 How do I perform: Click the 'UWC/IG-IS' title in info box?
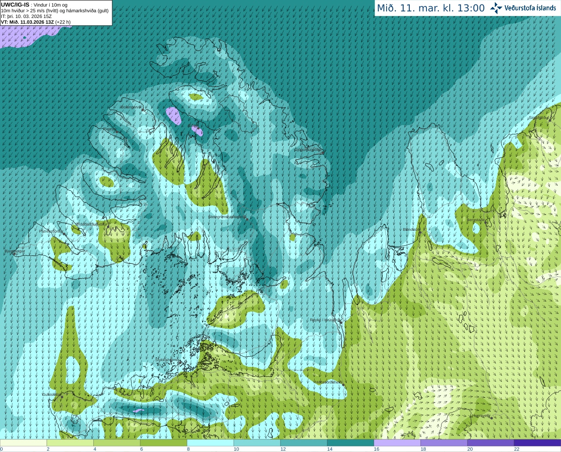point(15,5)
